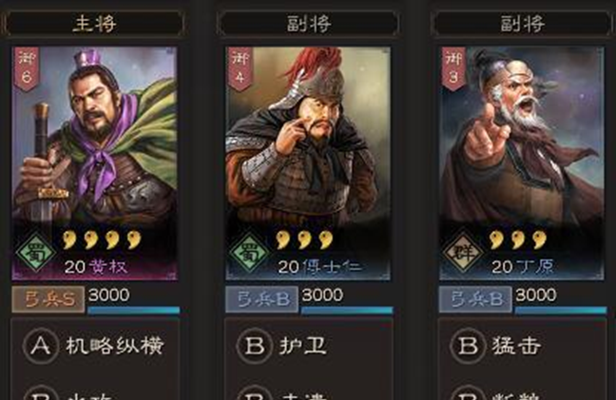
Task: Click the 御6 cost ribbon on 黄权
Action: pos(27,68)
